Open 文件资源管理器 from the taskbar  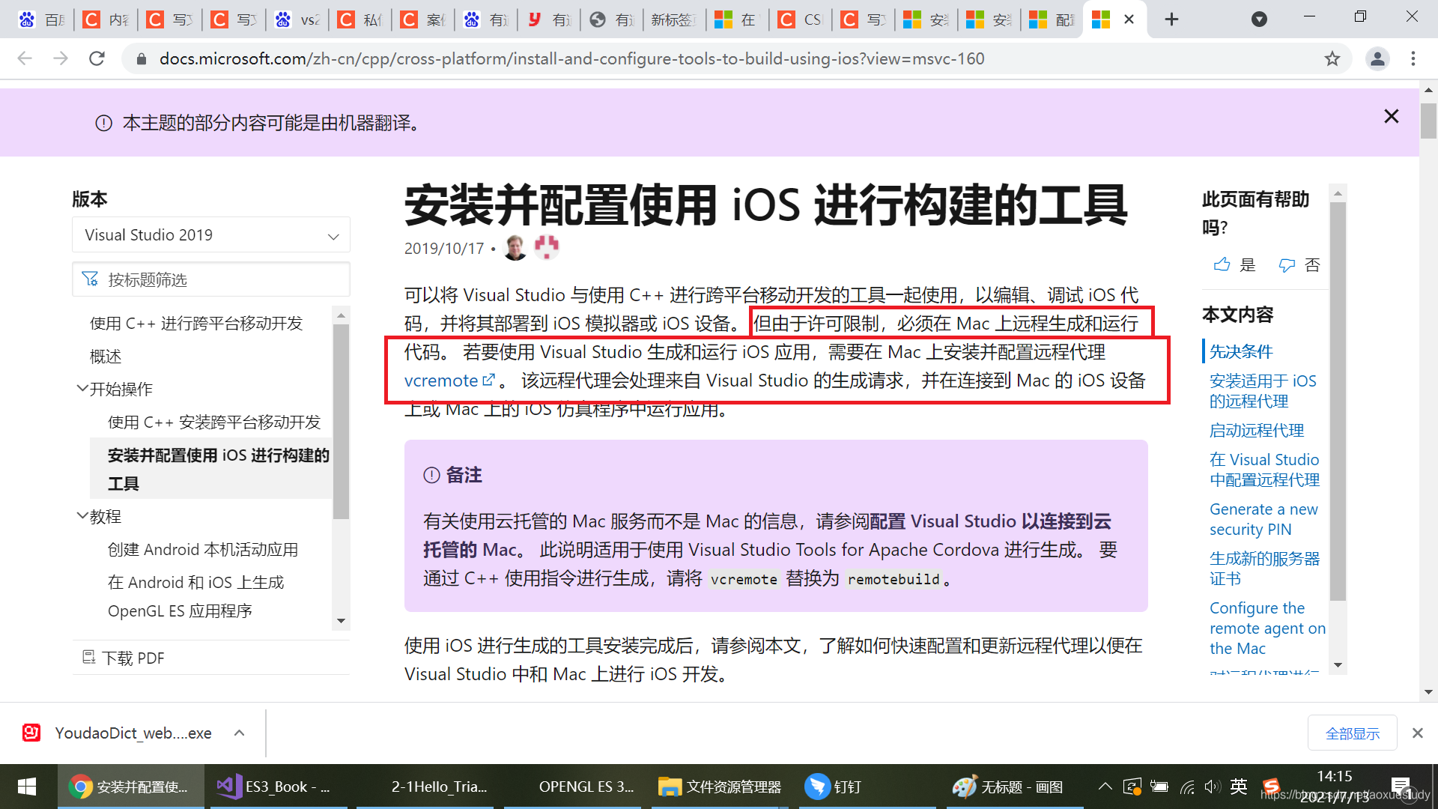tap(720, 787)
